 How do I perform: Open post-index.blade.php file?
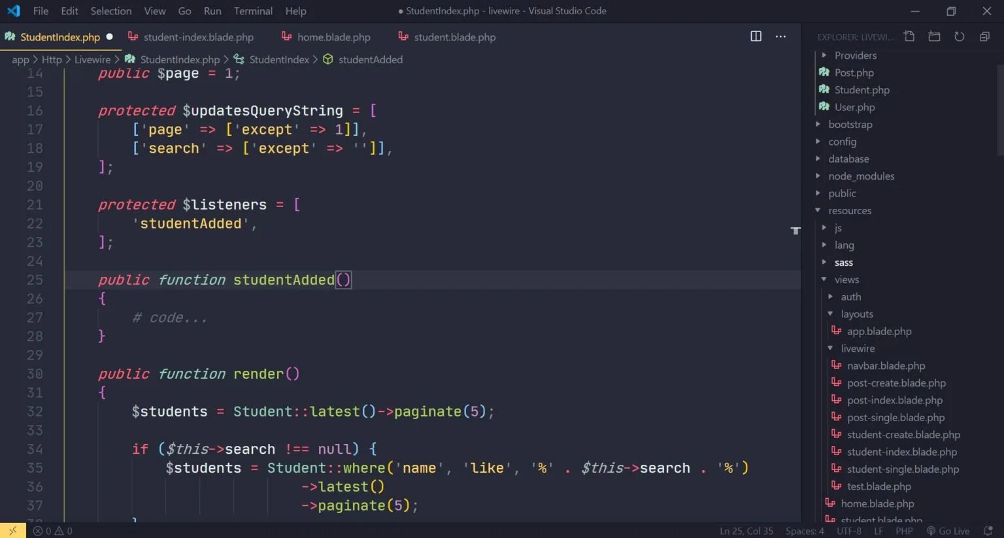pos(895,400)
